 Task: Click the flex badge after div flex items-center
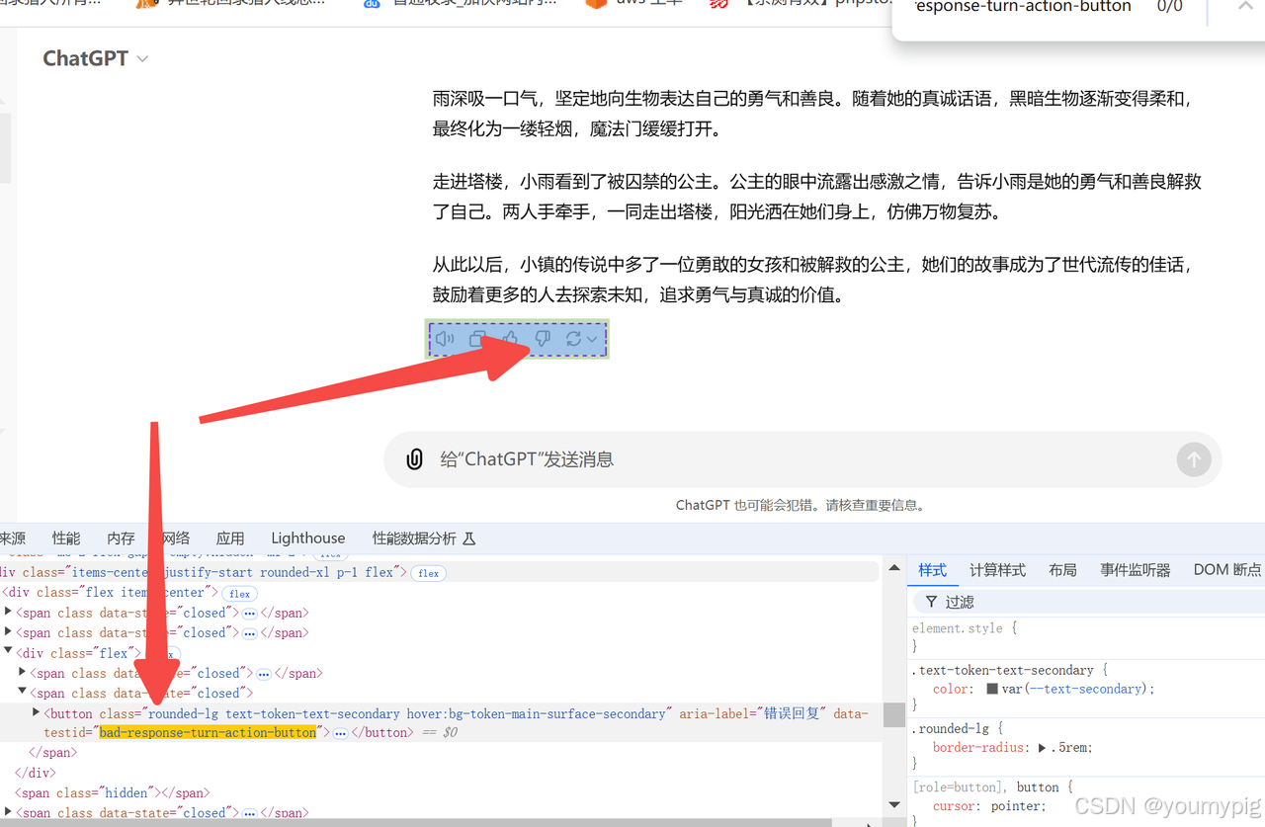pos(240,594)
